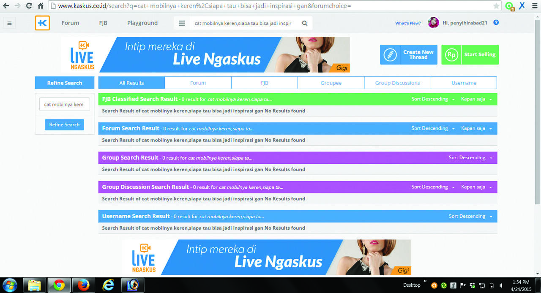Open Playground in the top navigation
The width and height of the screenshot is (541, 293).
click(142, 23)
